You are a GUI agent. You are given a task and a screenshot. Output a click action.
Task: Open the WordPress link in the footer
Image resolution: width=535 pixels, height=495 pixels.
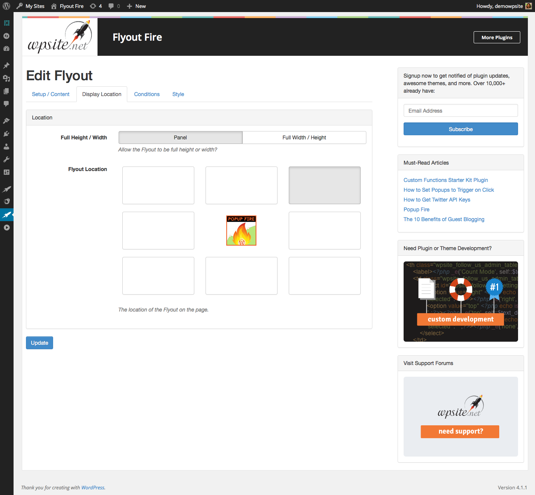click(93, 487)
